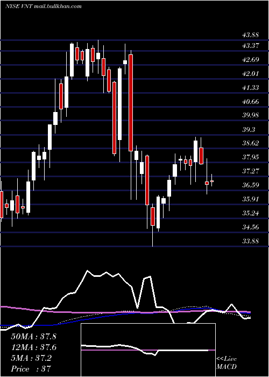Click the Live MACD inset chart
This screenshot has width=269, height=377.
pyautogui.click(x=148, y=350)
